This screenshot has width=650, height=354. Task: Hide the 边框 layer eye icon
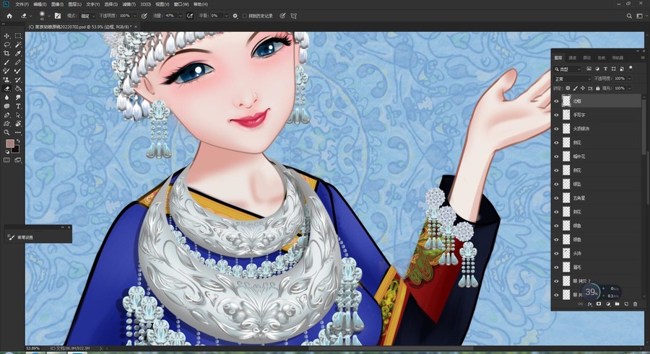point(556,101)
